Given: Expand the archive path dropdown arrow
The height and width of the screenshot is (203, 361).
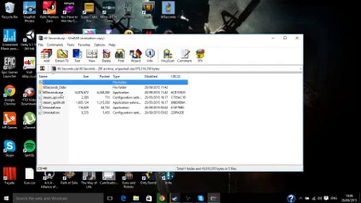Looking at the screenshot, I should coord(300,69).
